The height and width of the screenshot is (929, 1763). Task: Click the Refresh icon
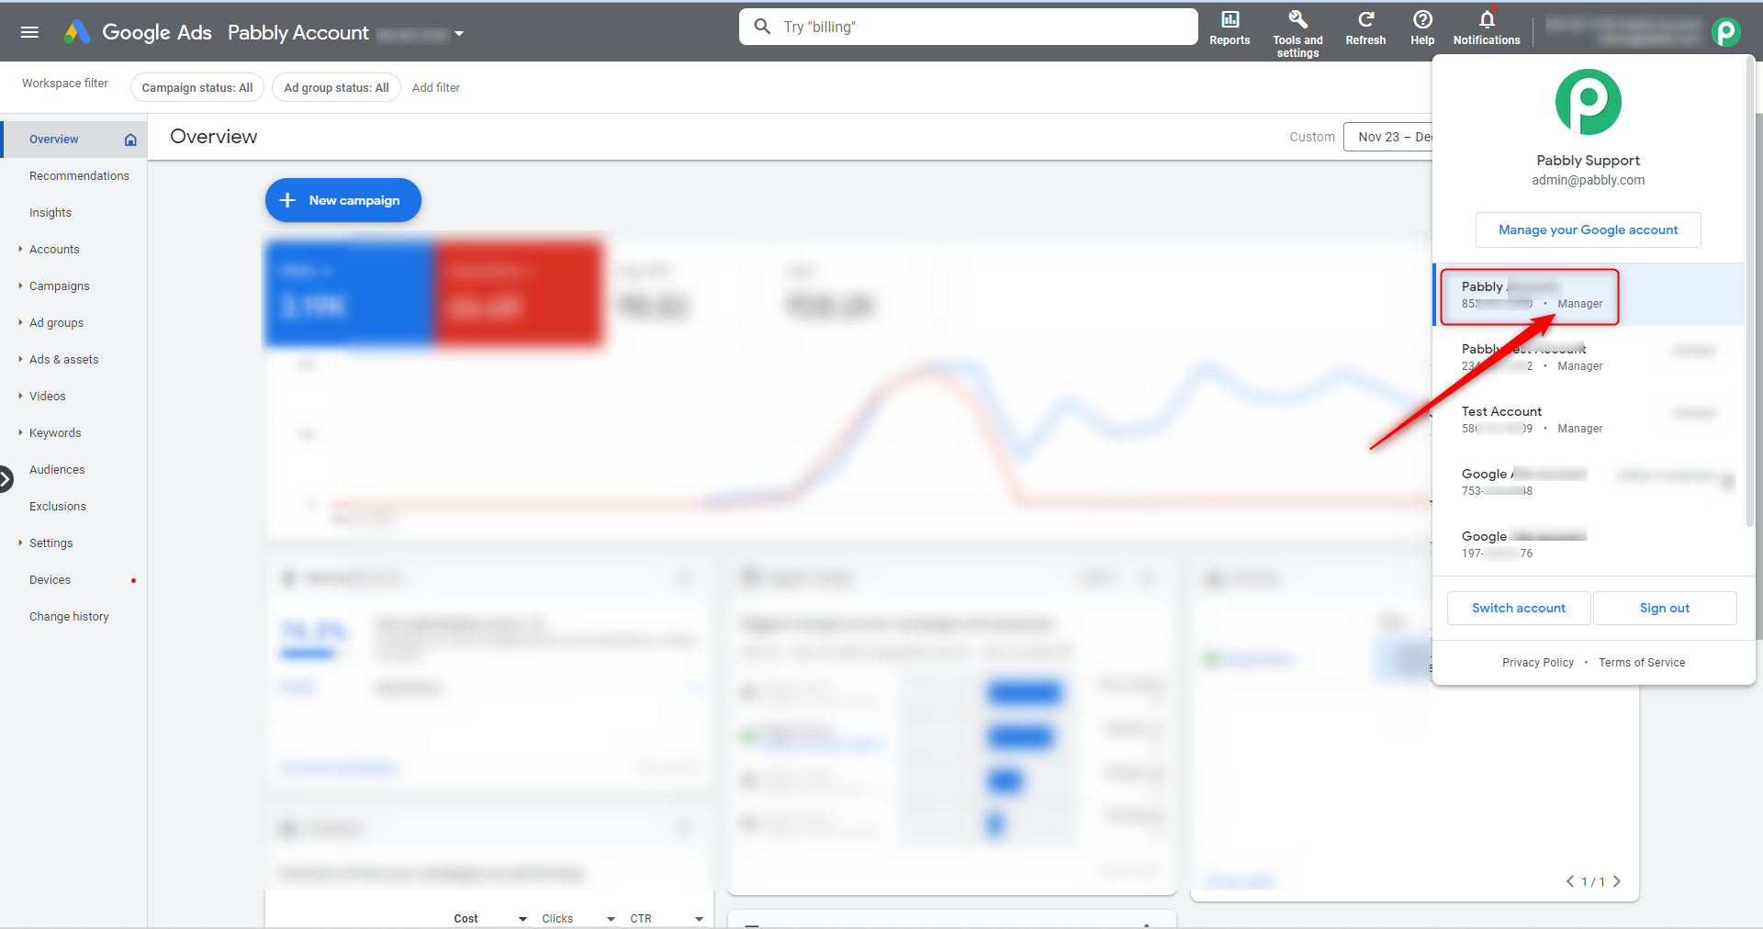point(1365,28)
